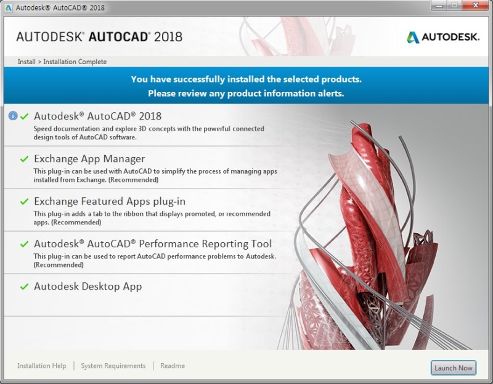Select the Exchange App Manager title
This screenshot has height=384, width=493.
coord(89,159)
